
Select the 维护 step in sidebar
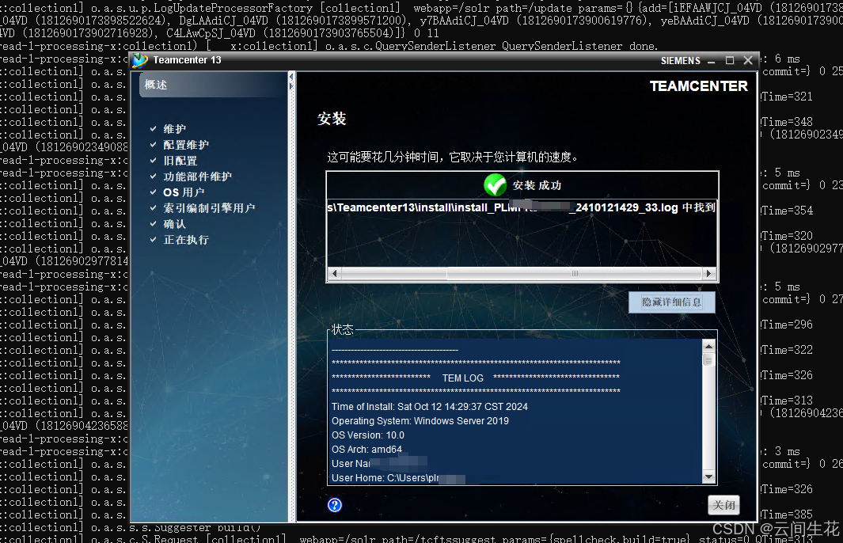click(175, 129)
